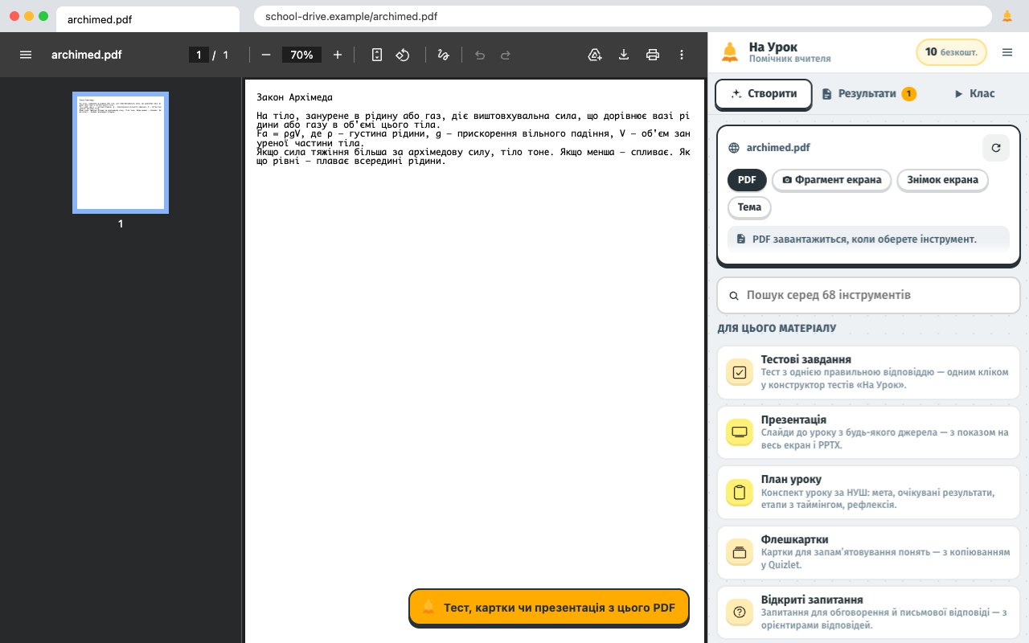1029x643 pixels.
Task: Click the undo arrow in PDF toolbar
Action: click(480, 55)
